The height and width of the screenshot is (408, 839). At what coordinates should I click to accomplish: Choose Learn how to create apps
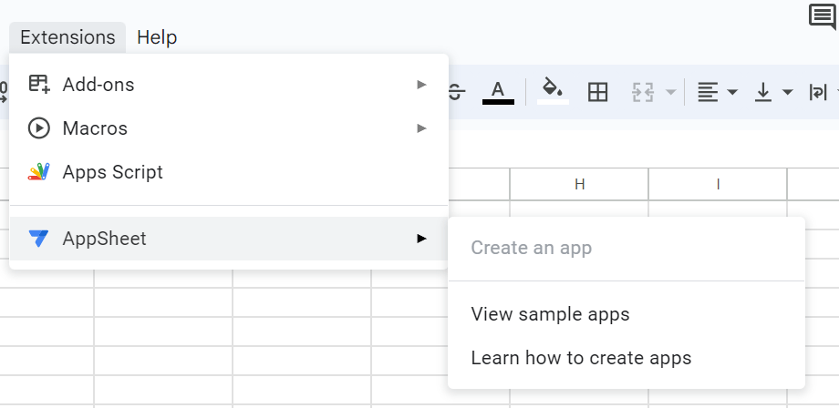point(626,358)
